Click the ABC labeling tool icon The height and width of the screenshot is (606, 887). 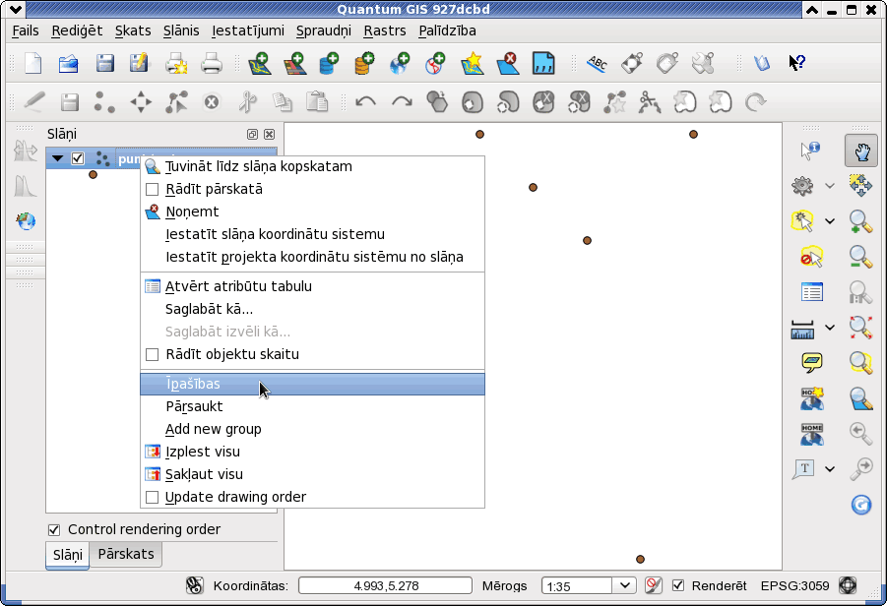coord(597,63)
